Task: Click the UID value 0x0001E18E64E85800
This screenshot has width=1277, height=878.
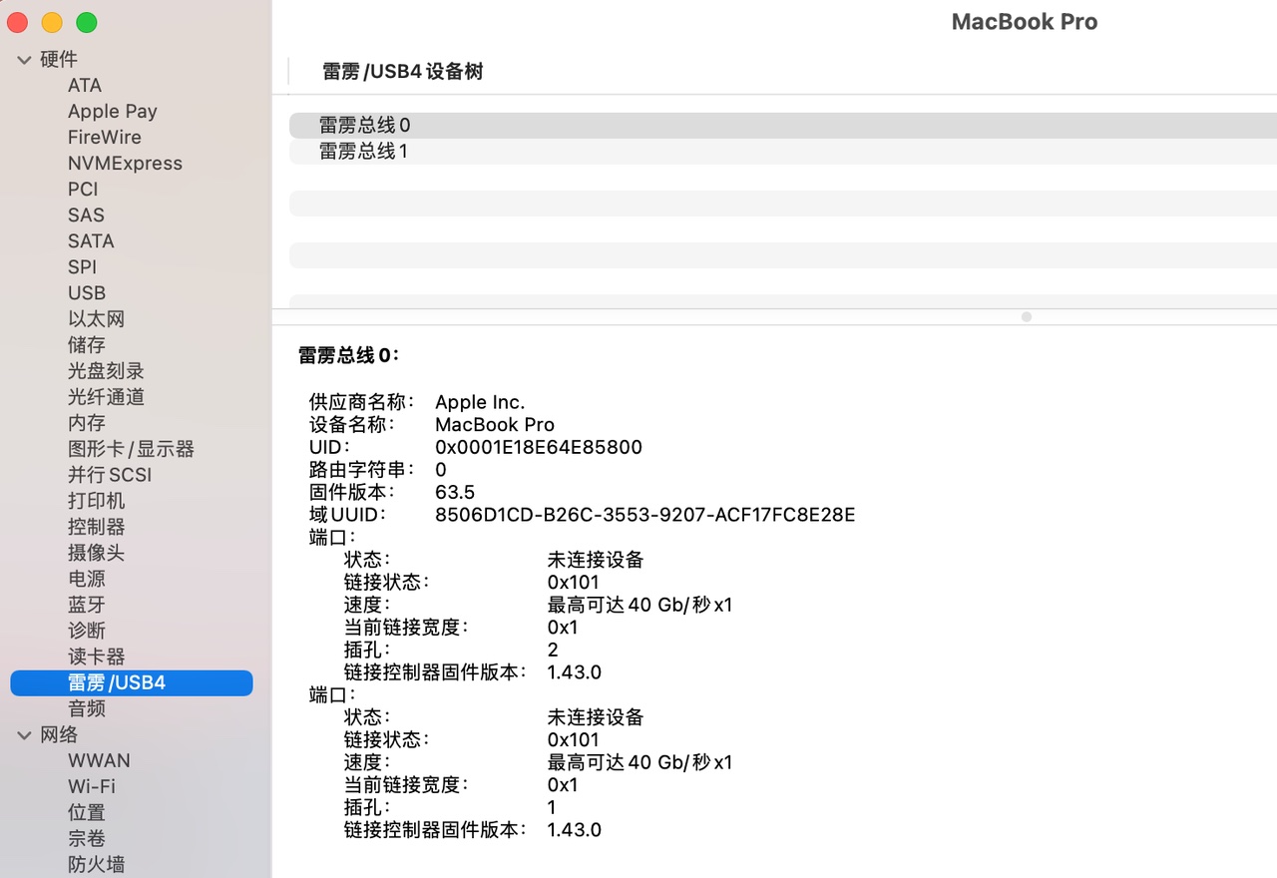Action: coord(539,448)
